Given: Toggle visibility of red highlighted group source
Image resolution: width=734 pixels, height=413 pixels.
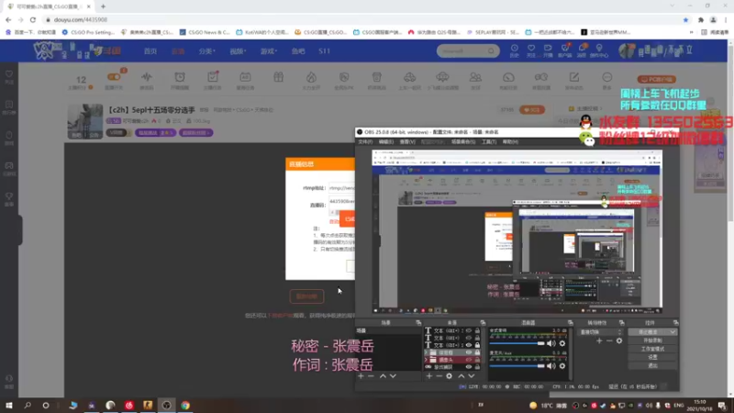Looking at the screenshot, I should 469,360.
